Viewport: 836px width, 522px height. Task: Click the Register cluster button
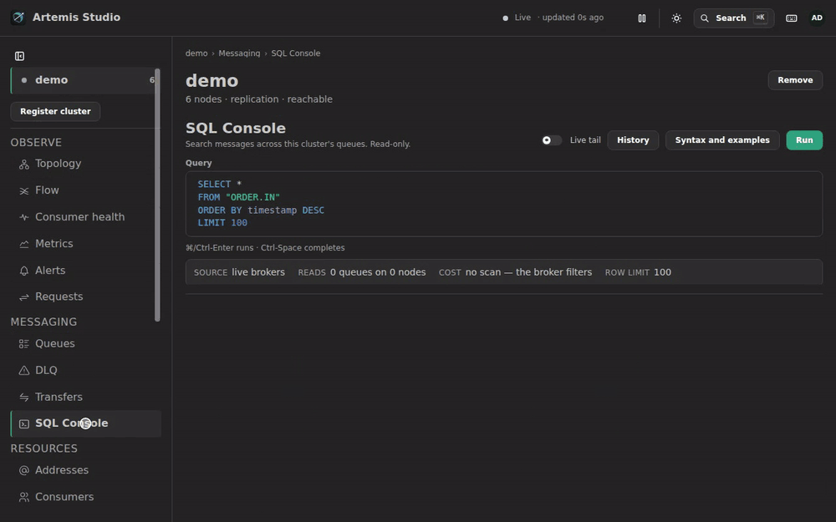coord(55,111)
